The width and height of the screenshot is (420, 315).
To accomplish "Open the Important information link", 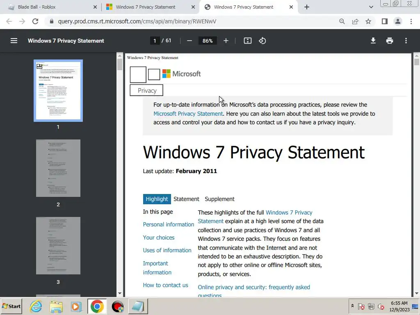I will (157, 268).
